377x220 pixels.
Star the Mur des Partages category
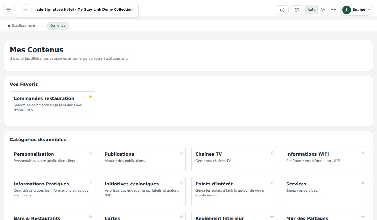pyautogui.click(x=363, y=217)
